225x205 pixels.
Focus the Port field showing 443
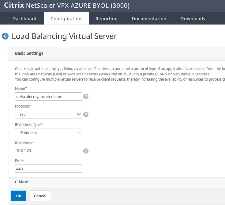point(49,169)
